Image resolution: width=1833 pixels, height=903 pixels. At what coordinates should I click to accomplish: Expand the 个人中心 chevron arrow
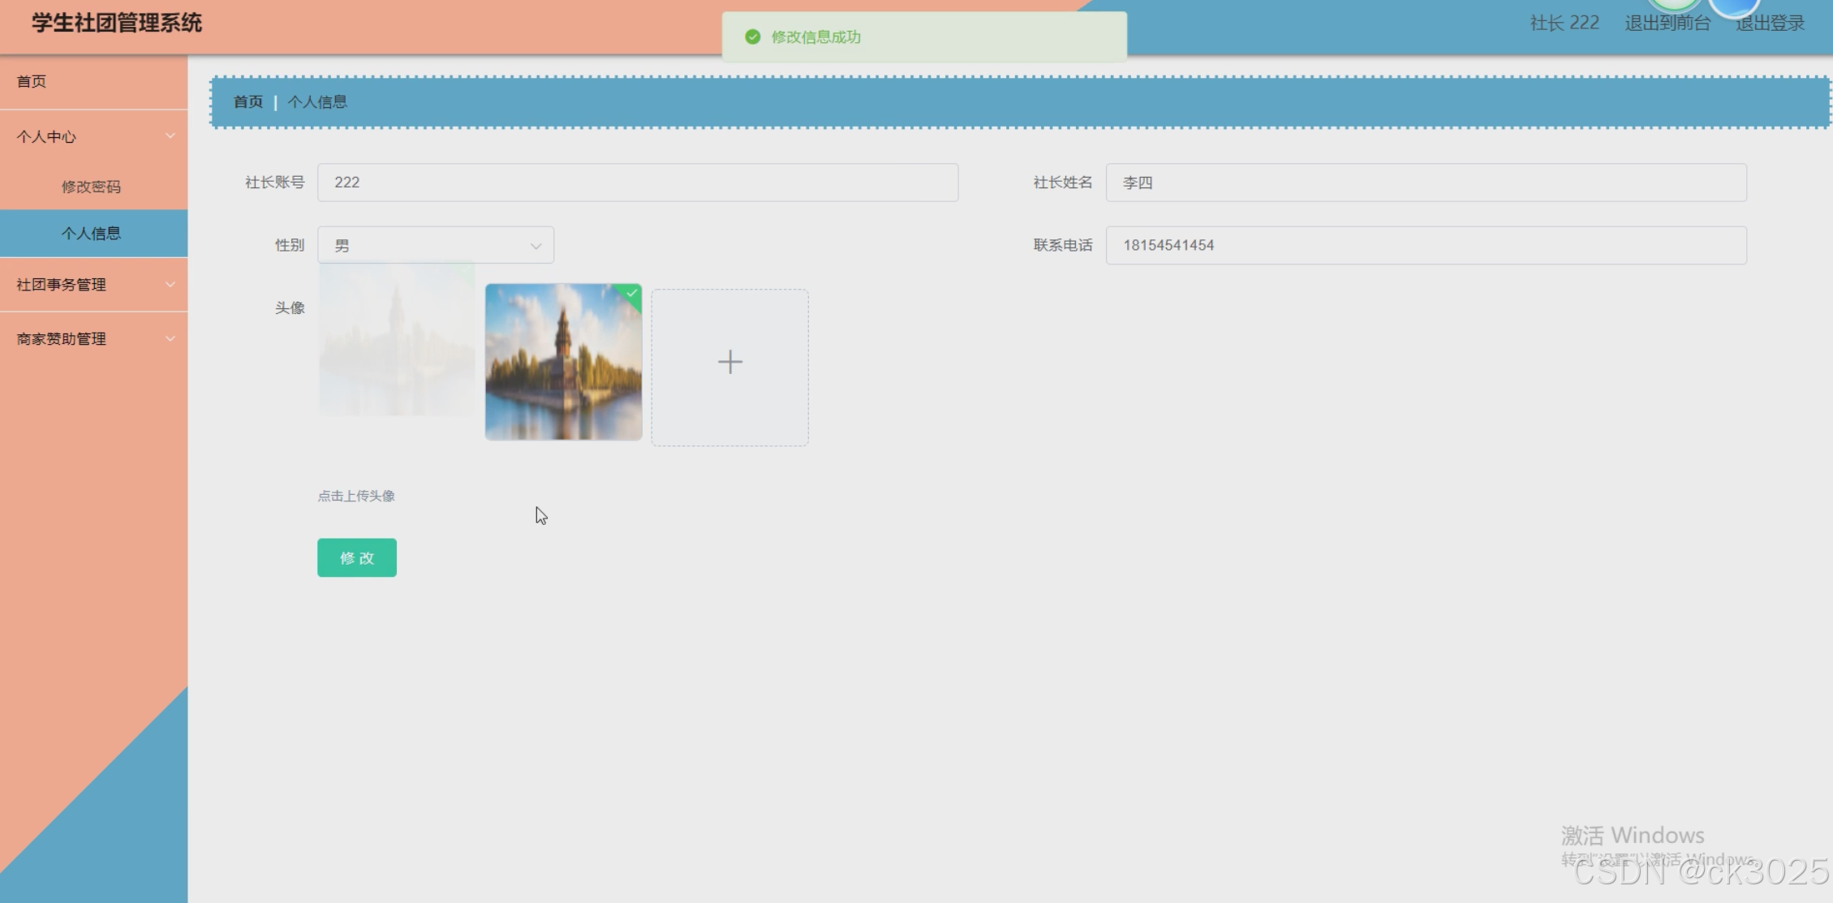pos(170,136)
